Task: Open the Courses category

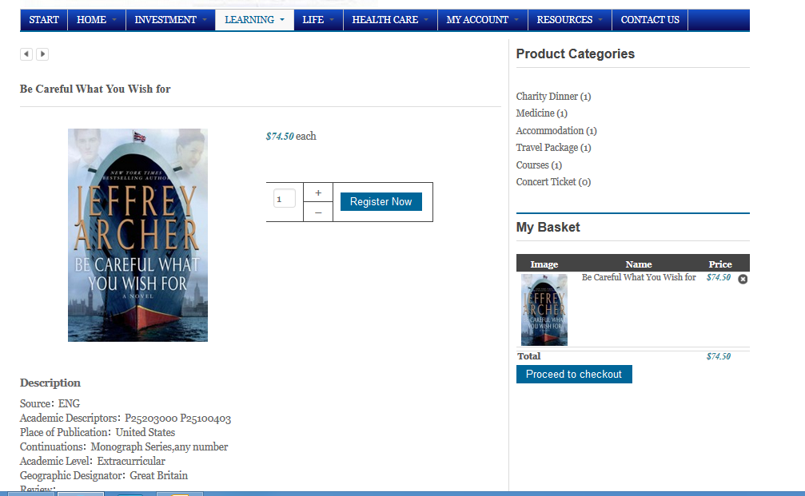Action: point(539,165)
